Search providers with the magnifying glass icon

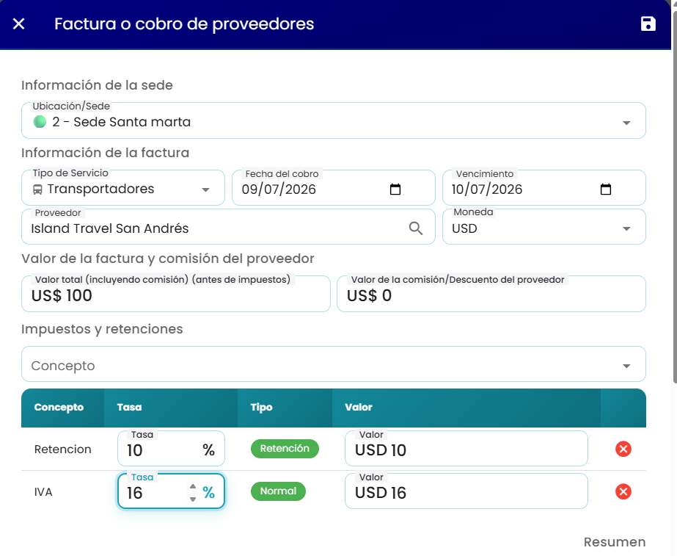click(416, 228)
